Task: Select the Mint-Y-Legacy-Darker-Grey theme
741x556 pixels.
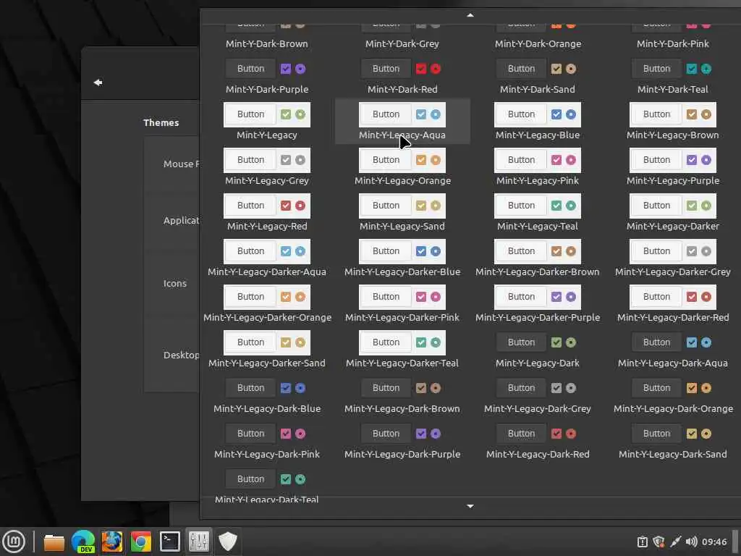Action: pos(672,258)
